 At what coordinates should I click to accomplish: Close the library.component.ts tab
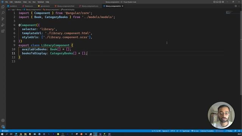click(123, 6)
